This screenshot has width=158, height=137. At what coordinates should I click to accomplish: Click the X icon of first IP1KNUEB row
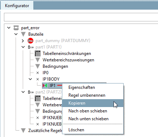pyautogui.click(x=38, y=118)
